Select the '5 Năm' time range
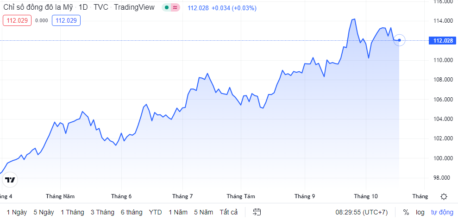Viewport: 458px width, 220px height. (x=203, y=212)
